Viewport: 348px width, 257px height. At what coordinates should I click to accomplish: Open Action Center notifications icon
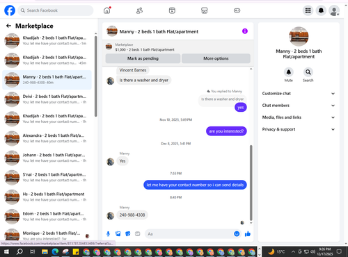tap(340, 251)
